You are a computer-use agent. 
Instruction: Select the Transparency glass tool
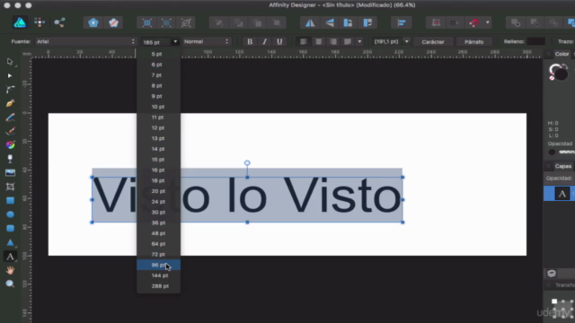pos(10,159)
